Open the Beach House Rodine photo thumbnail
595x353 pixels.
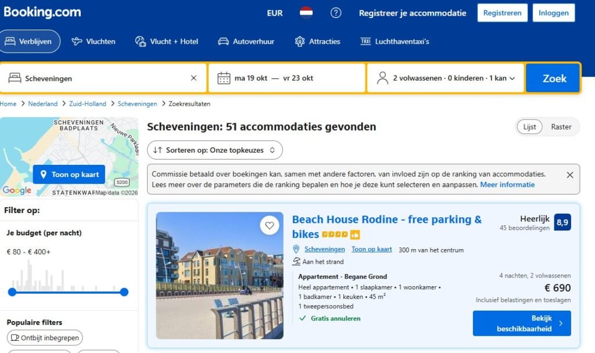(220, 275)
